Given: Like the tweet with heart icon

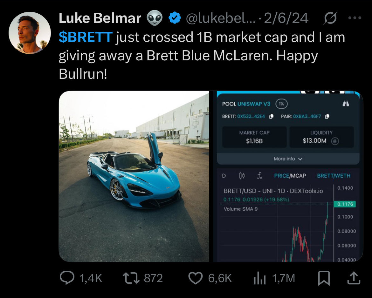Looking at the screenshot, I should [195, 278].
